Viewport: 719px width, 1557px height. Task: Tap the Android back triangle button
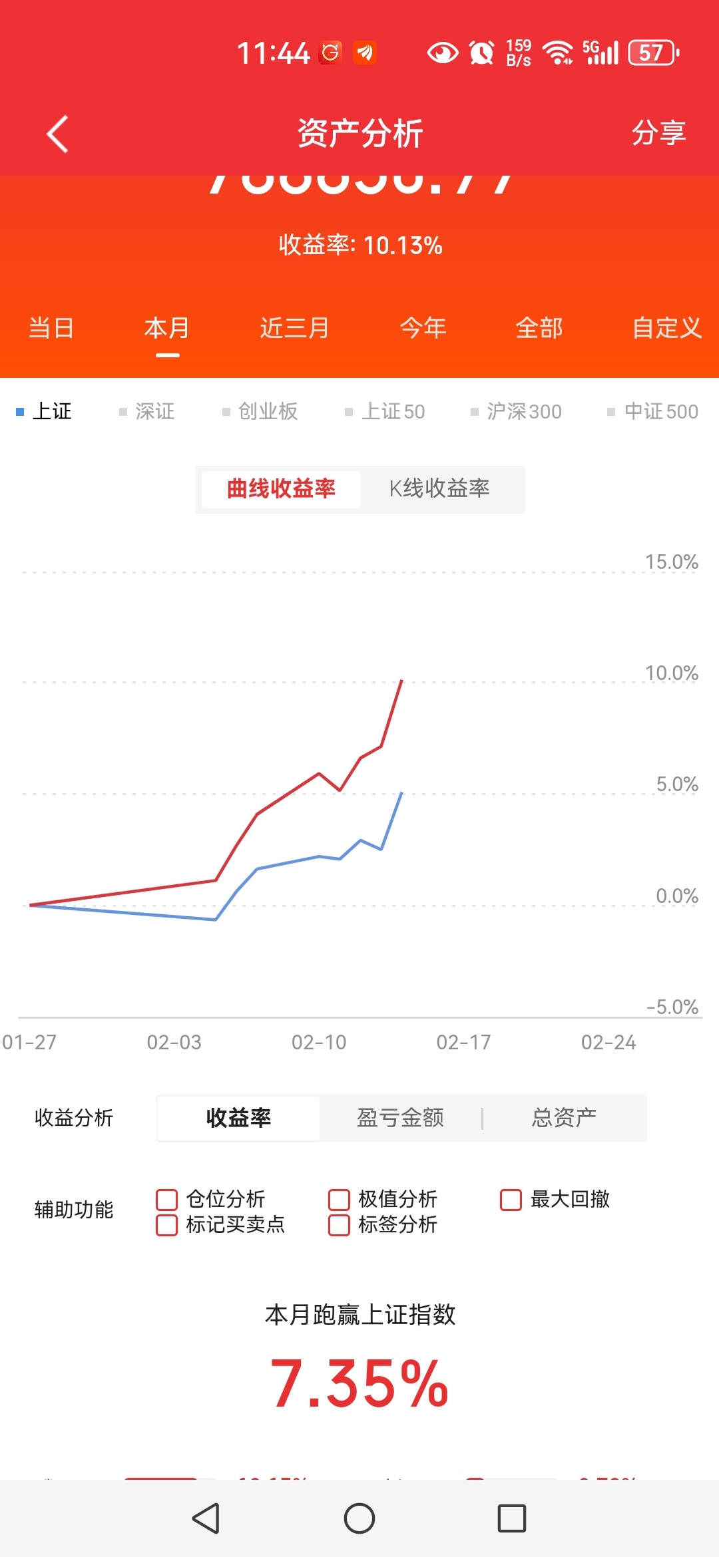pyautogui.click(x=206, y=1518)
